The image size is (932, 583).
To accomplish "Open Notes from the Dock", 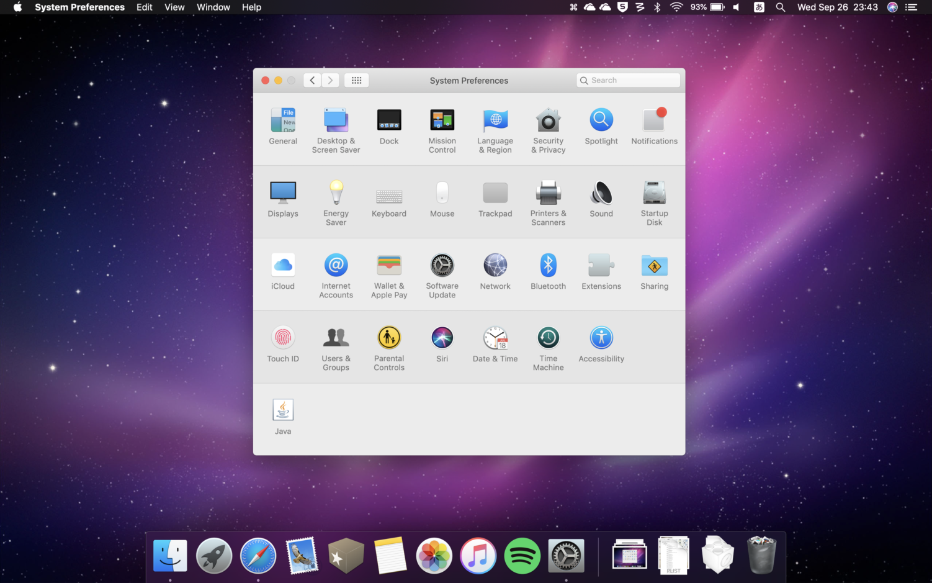I will pyautogui.click(x=390, y=555).
